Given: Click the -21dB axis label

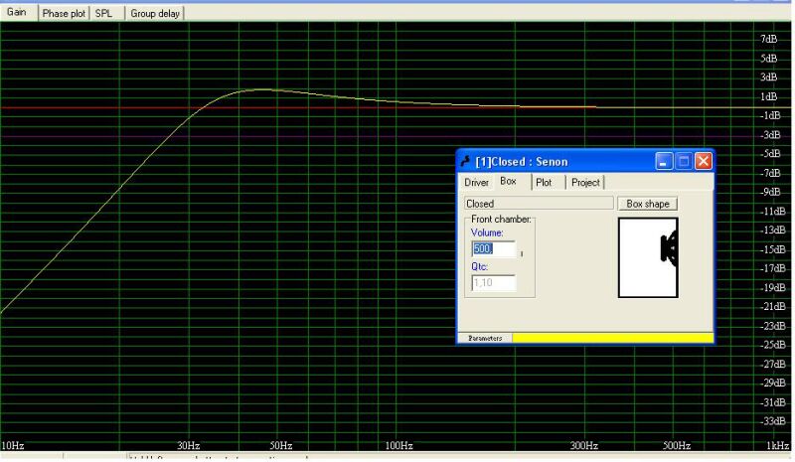Looking at the screenshot, I should 774,306.
